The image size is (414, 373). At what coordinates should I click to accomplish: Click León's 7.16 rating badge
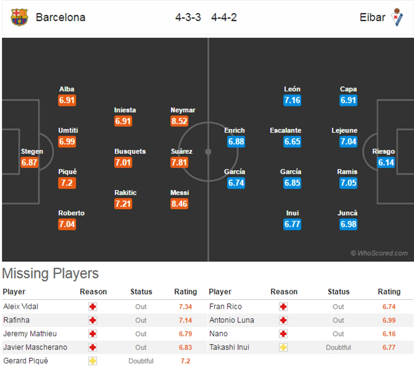click(x=292, y=100)
